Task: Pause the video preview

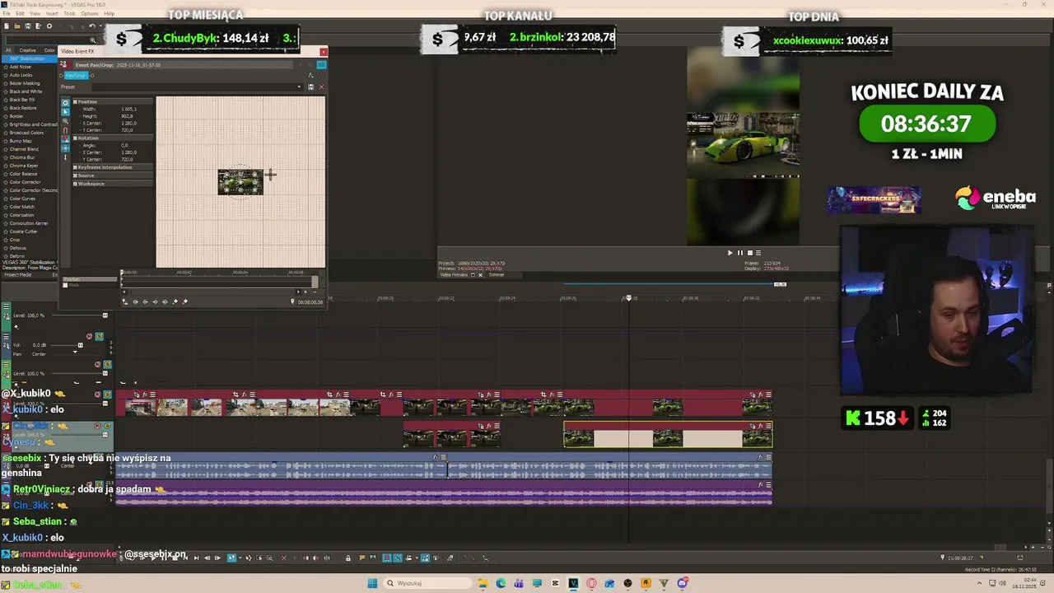Action: click(x=740, y=253)
